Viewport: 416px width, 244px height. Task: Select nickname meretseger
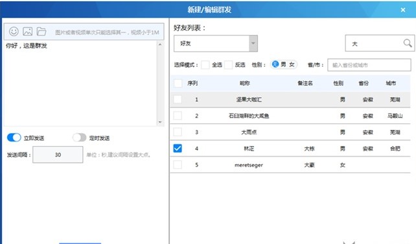point(249,165)
